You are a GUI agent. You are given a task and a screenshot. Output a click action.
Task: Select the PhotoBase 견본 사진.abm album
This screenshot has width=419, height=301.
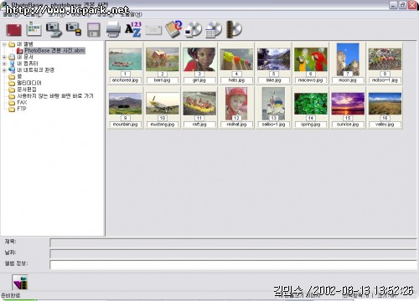[54, 50]
